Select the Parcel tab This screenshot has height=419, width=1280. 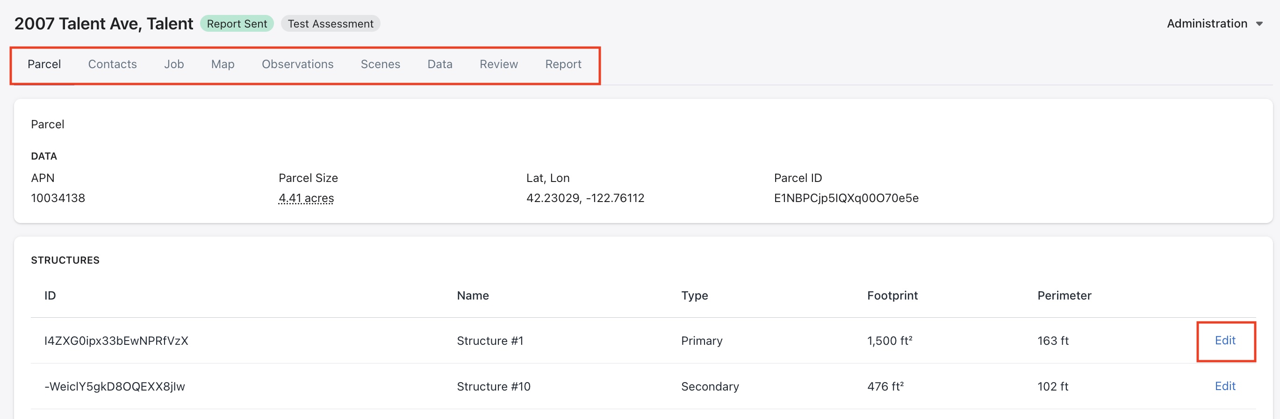pyautogui.click(x=44, y=64)
